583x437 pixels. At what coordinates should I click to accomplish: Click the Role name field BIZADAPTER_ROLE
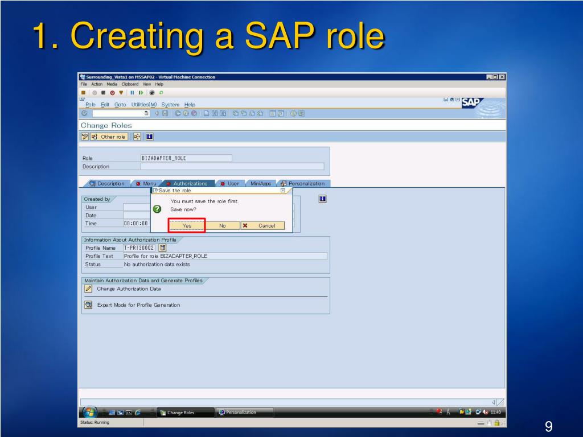(x=186, y=158)
